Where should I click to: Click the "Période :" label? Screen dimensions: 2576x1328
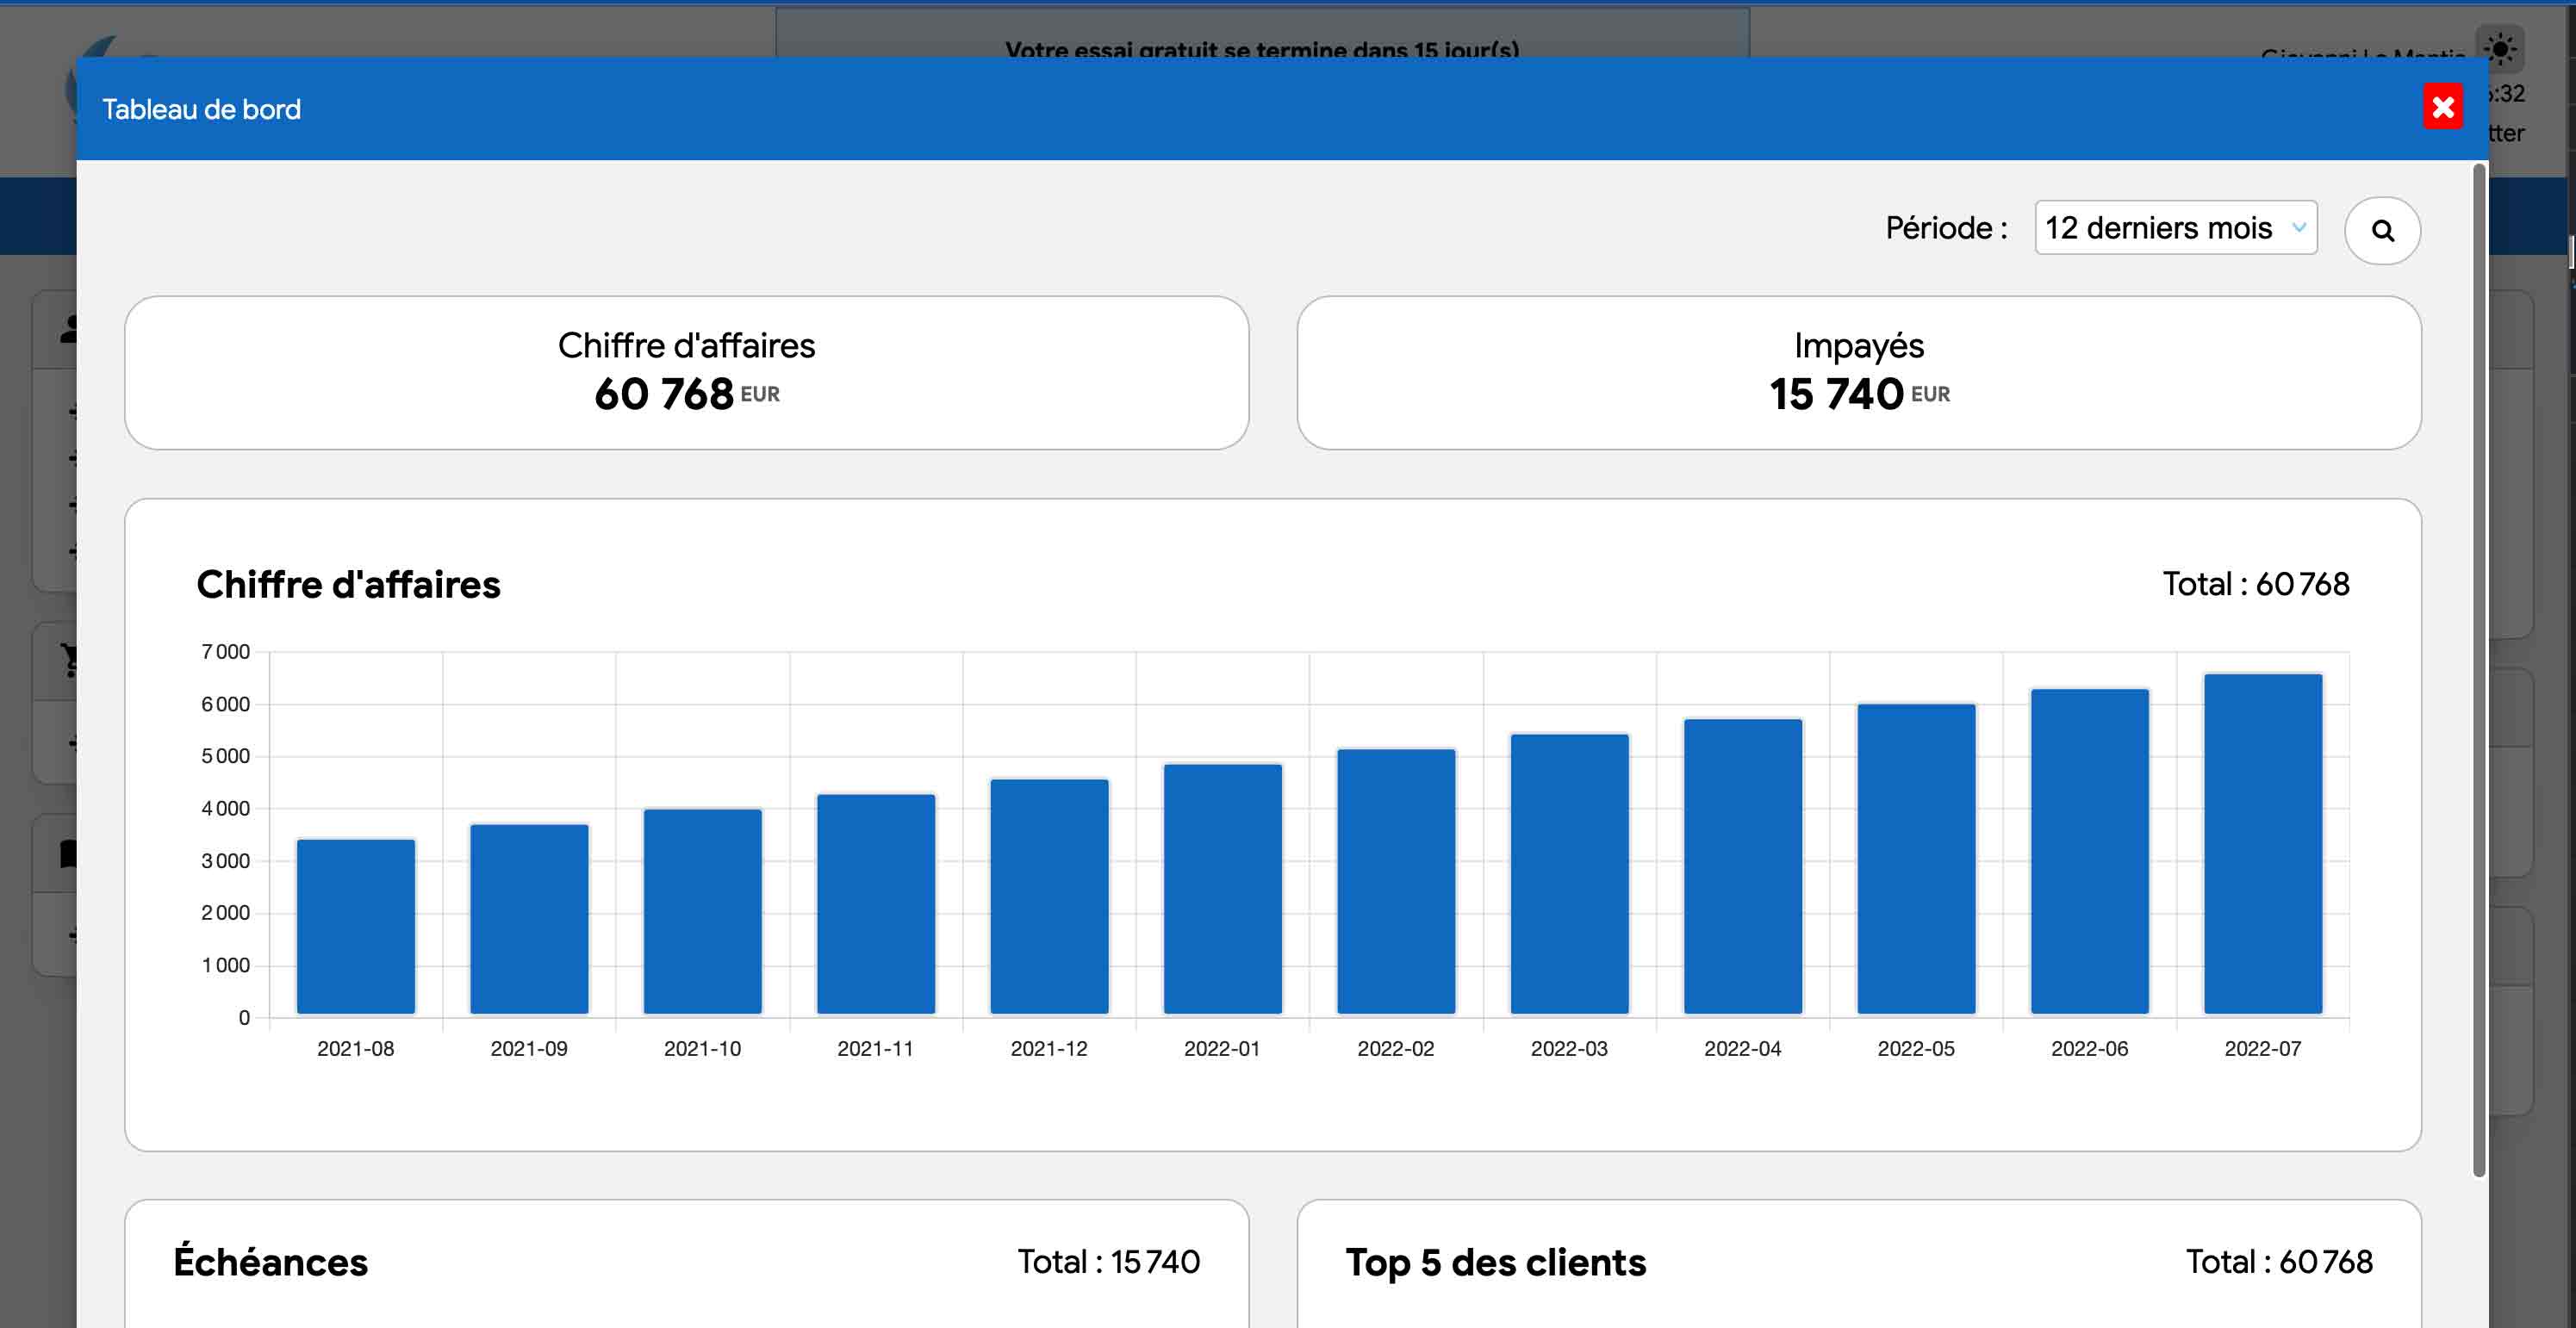tap(1946, 229)
